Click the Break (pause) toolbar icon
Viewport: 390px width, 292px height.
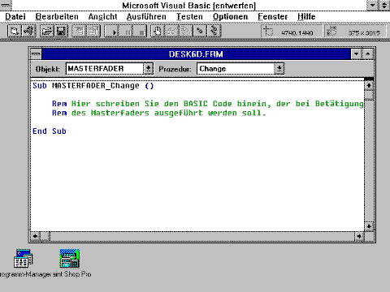(126, 31)
